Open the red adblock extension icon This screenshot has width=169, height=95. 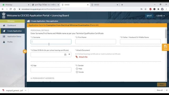[151, 9]
